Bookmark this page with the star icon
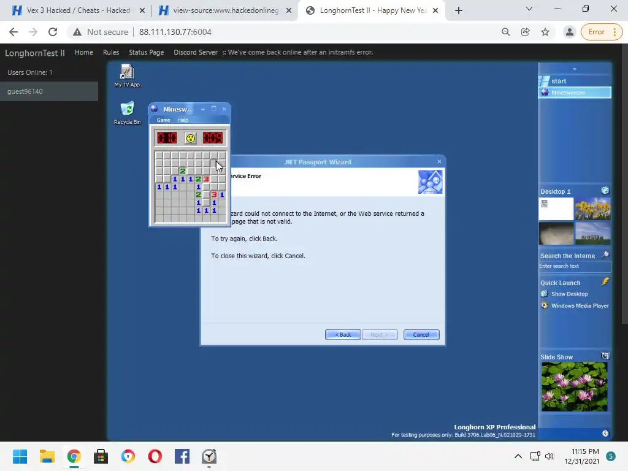The image size is (628, 471). pos(545,32)
